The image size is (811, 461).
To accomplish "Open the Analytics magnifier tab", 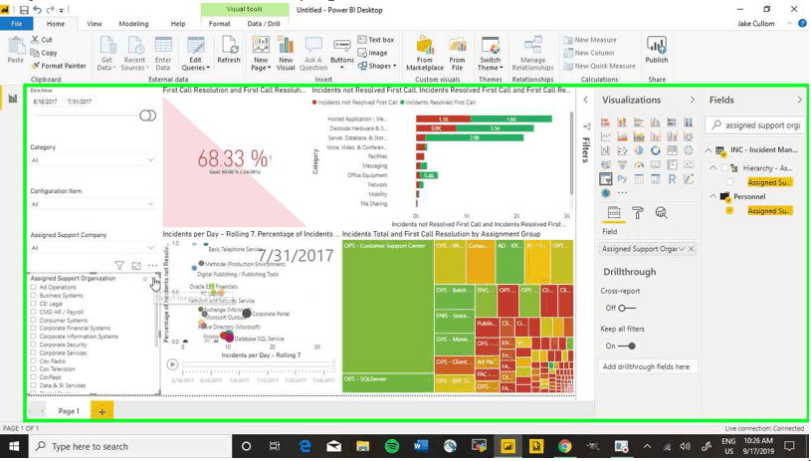I will (661, 213).
